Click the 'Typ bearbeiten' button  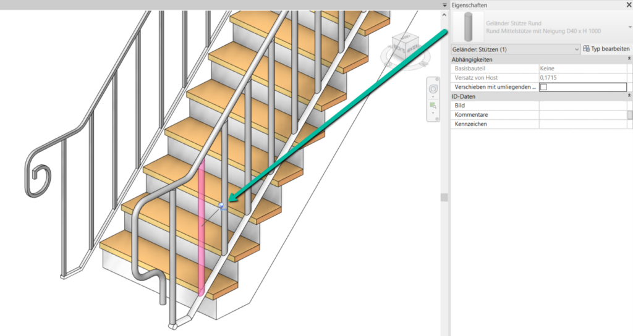[x=606, y=49]
